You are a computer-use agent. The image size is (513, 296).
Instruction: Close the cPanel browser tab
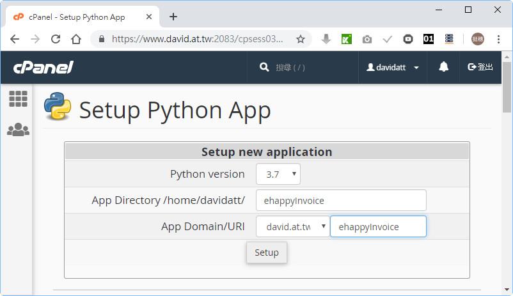click(x=149, y=17)
